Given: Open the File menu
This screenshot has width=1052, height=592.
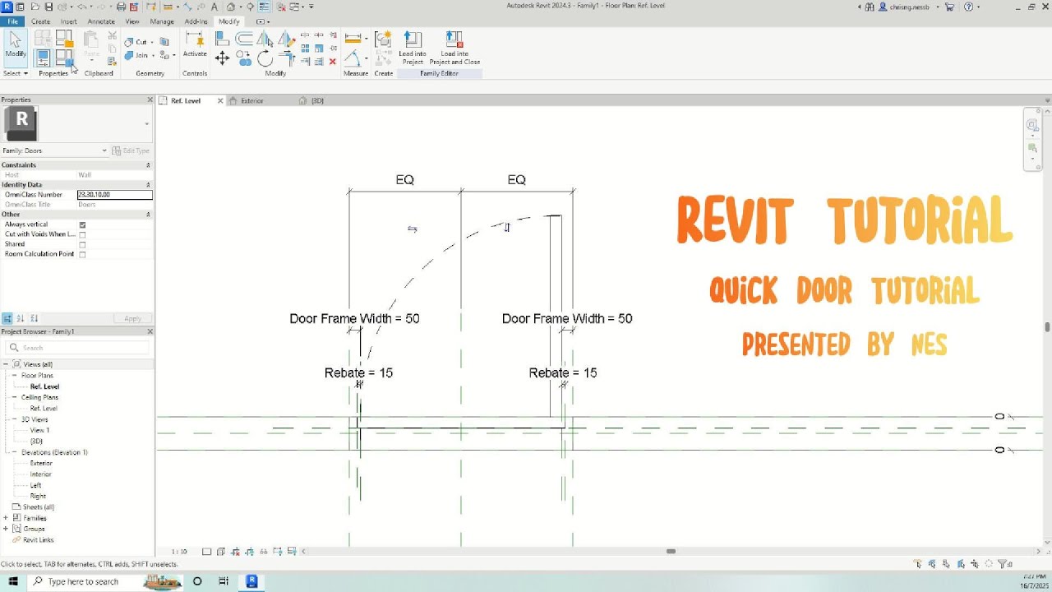Looking at the screenshot, I should (x=13, y=21).
